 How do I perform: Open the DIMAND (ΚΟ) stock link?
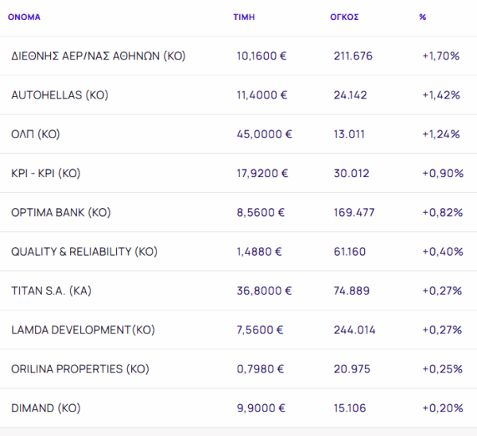pos(46,408)
